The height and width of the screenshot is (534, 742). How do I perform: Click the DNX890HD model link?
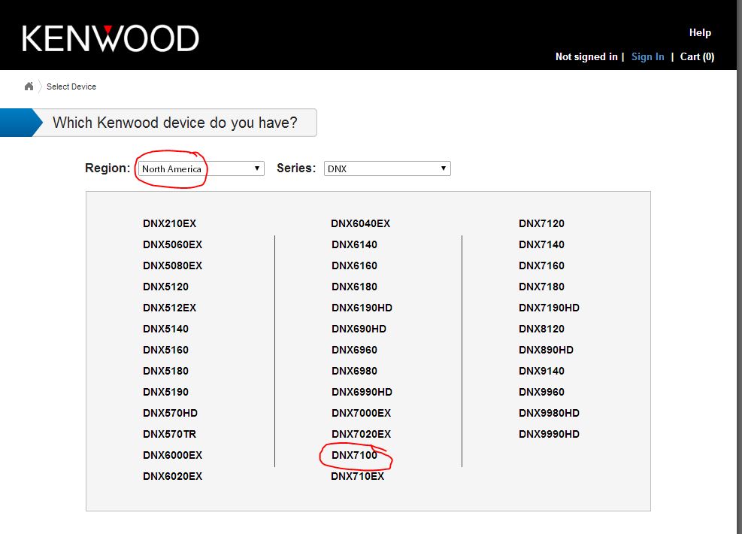coord(546,350)
